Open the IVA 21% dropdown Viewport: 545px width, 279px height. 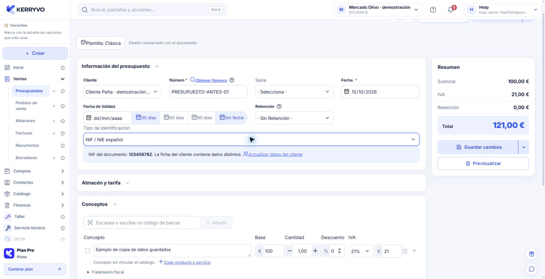click(361, 251)
